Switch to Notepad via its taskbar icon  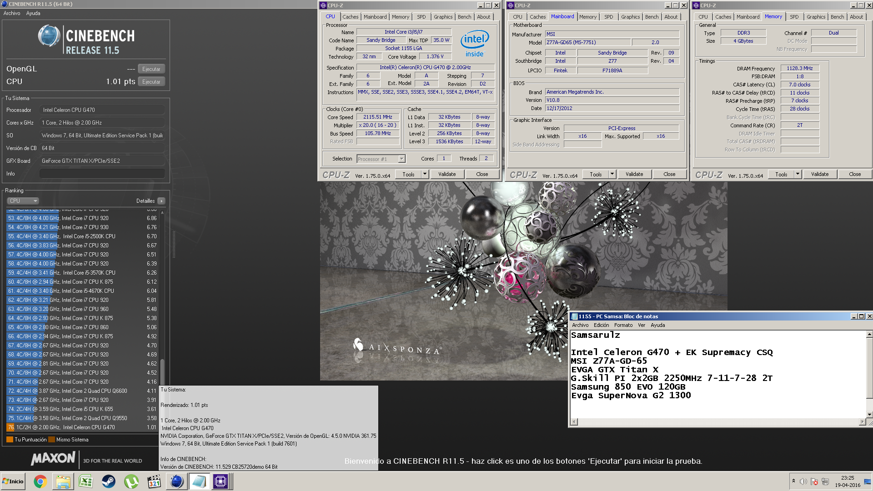point(199,481)
